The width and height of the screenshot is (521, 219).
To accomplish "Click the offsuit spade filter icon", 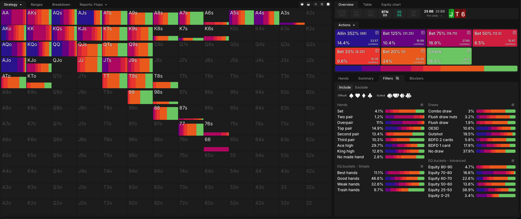I will coord(351,96).
